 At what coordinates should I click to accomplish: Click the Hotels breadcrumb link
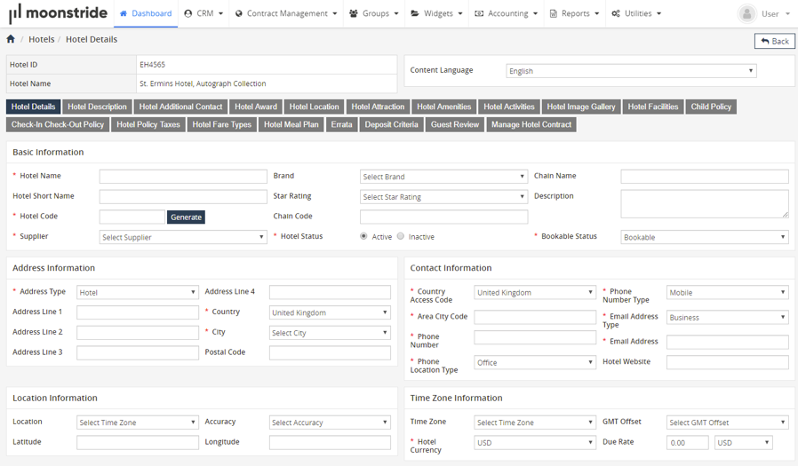(41, 40)
